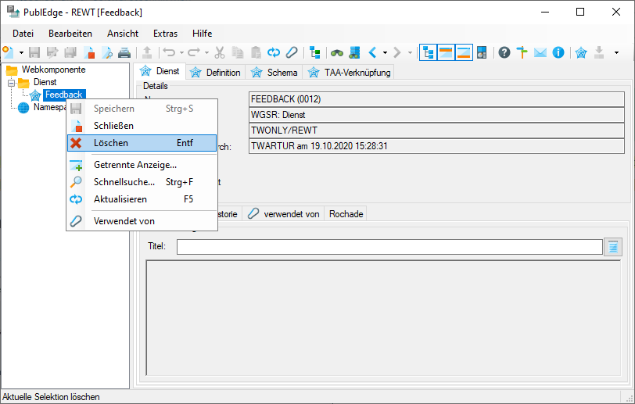Click inside the Titel text field
The height and width of the screenshot is (404, 635).
click(389, 247)
